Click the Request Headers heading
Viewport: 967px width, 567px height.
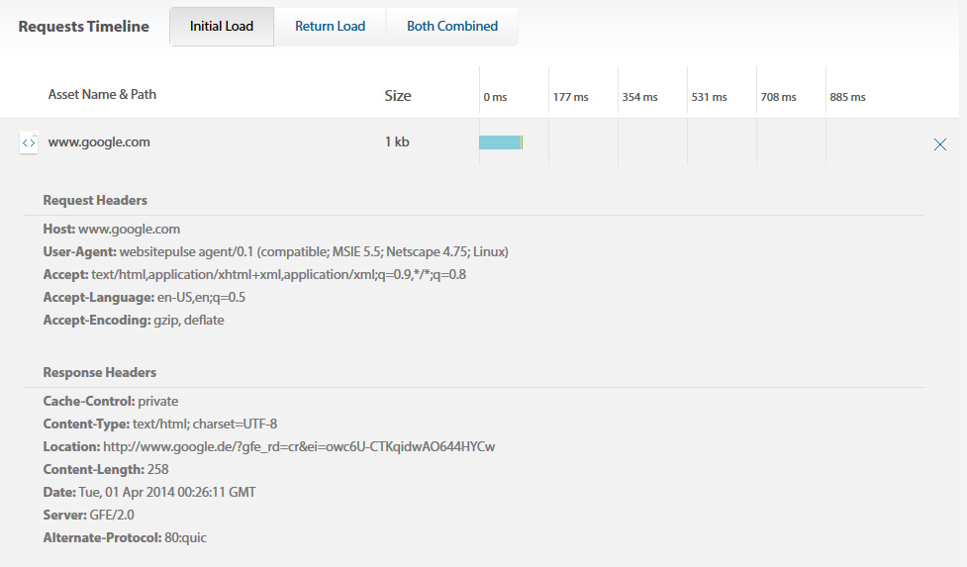pyautogui.click(x=95, y=200)
